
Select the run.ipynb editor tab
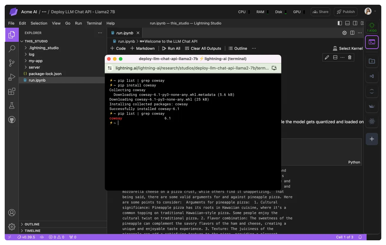tap(125, 33)
